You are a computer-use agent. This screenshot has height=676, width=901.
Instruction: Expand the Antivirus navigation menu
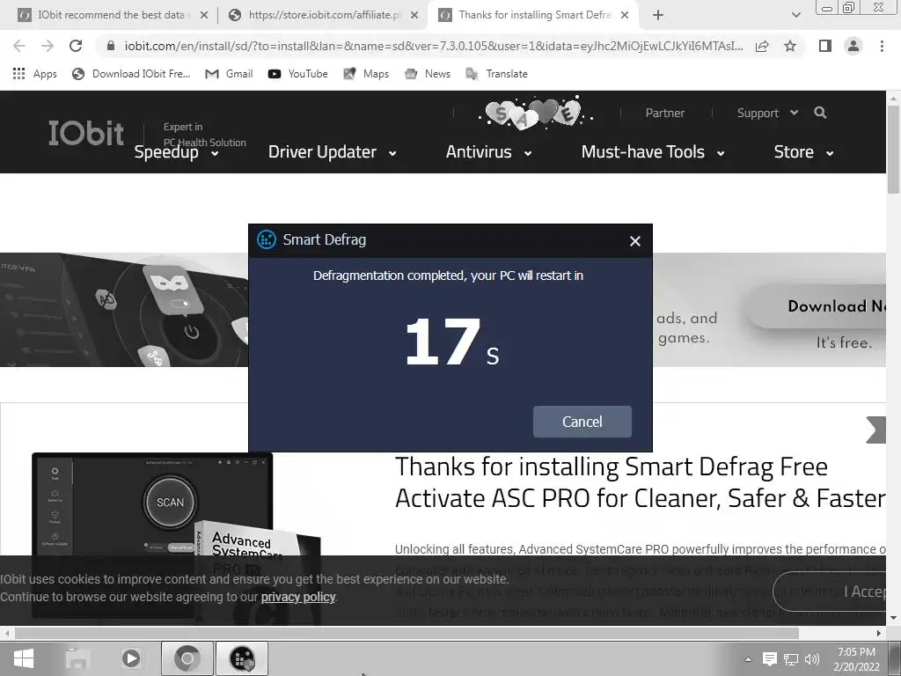pos(489,152)
